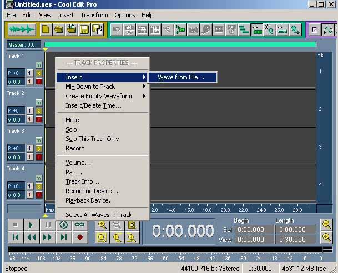Select Recording Device from context menu
338x273 pixels.
(92, 191)
